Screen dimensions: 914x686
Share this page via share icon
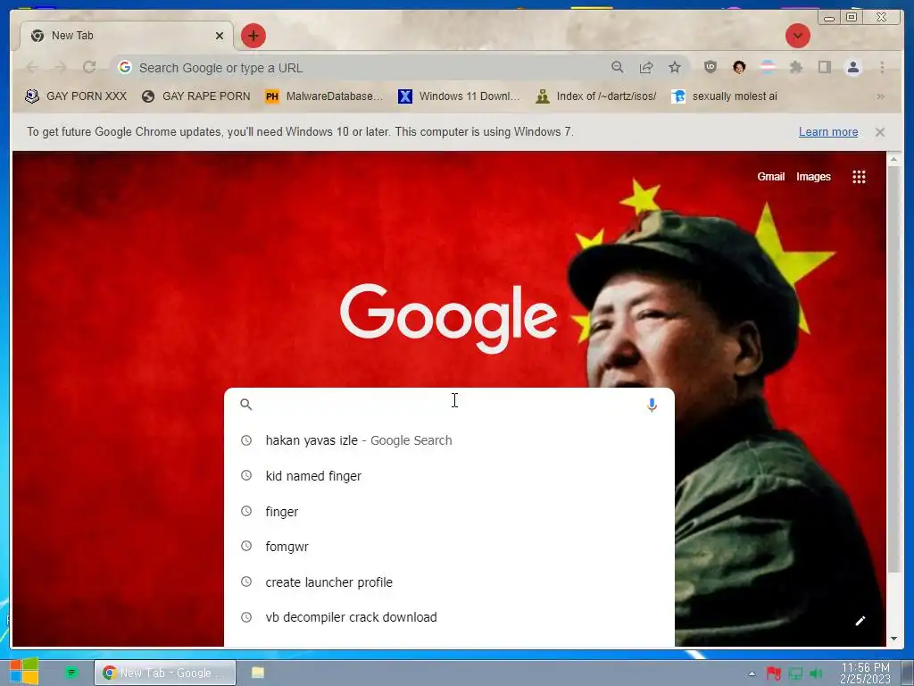pyautogui.click(x=646, y=68)
